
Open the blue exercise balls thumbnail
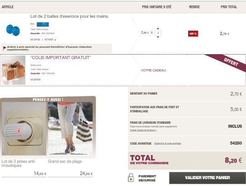tap(13, 30)
